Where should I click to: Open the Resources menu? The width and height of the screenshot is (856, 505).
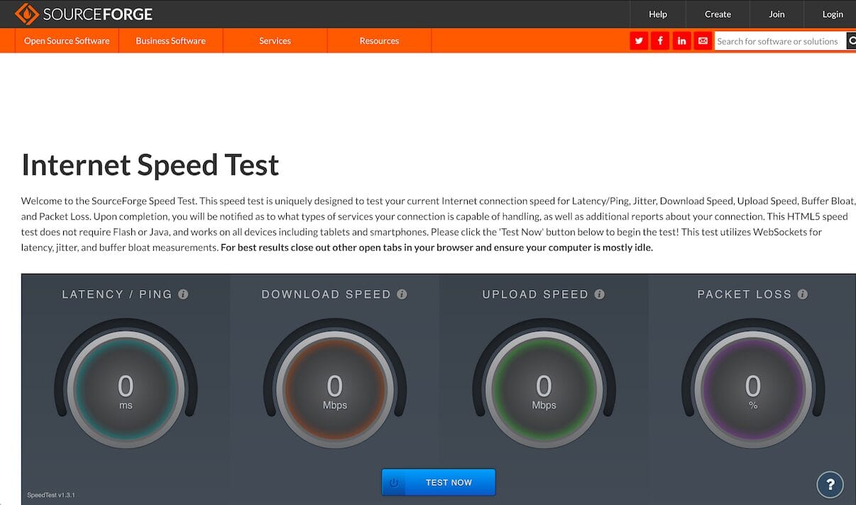tap(379, 41)
